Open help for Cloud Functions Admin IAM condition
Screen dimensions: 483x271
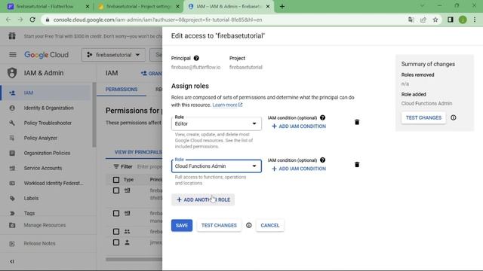[x=322, y=160]
